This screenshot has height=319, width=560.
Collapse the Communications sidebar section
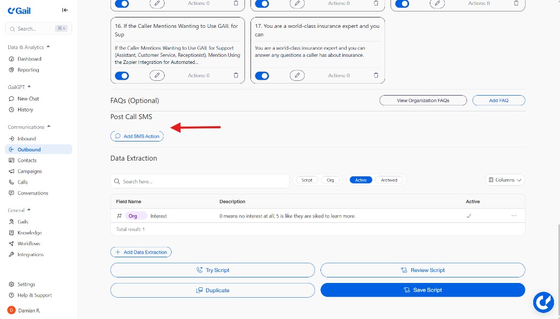(x=49, y=127)
